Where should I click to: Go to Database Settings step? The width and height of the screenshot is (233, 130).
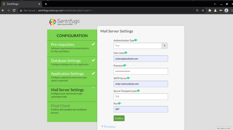[x=72, y=63]
